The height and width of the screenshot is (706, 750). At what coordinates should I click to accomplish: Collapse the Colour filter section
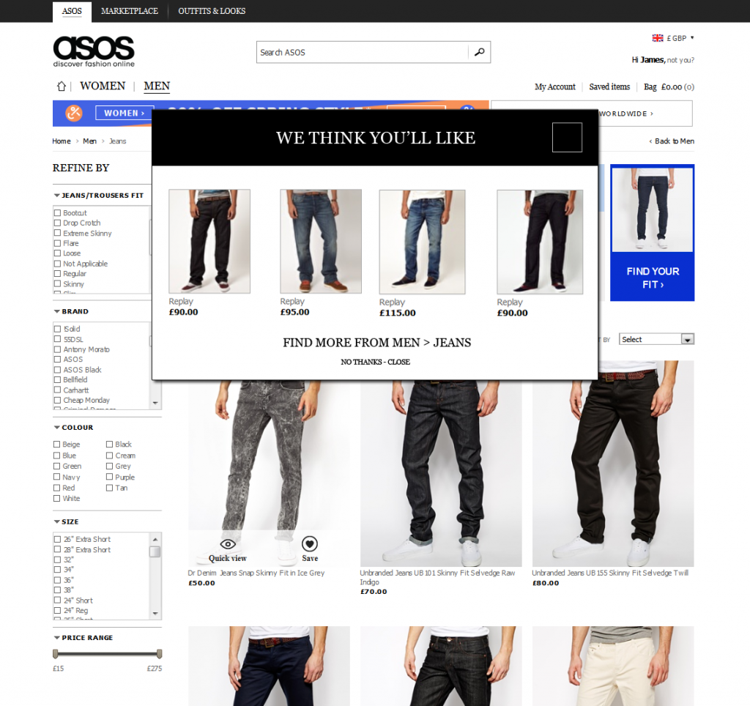click(x=74, y=427)
